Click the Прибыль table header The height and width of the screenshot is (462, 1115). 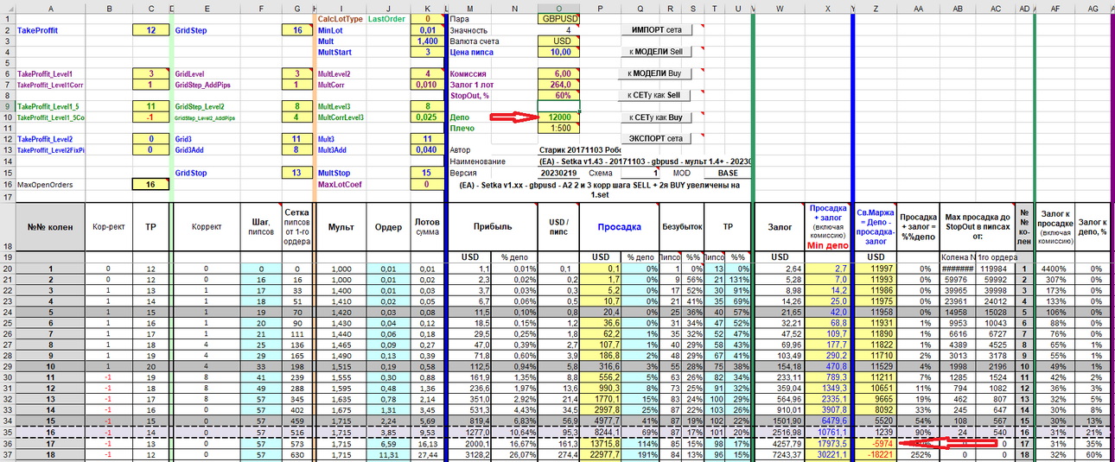click(492, 227)
